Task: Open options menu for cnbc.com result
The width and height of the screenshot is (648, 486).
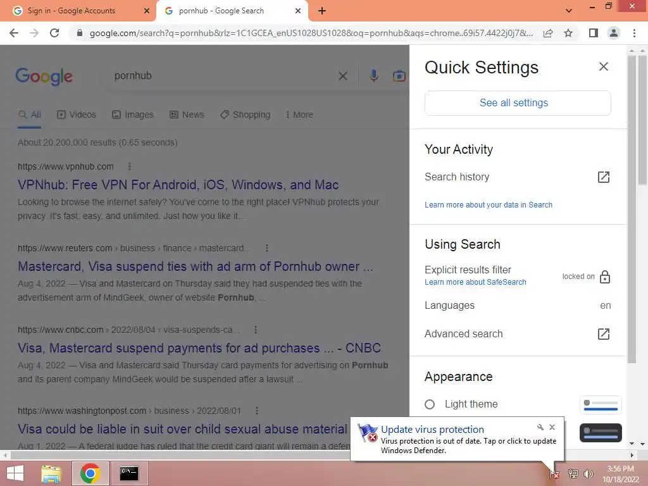Action: [x=256, y=330]
